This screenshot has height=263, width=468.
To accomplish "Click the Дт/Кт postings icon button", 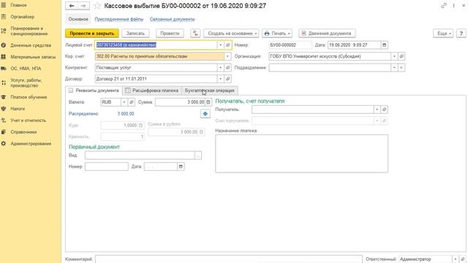I will click(195, 33).
